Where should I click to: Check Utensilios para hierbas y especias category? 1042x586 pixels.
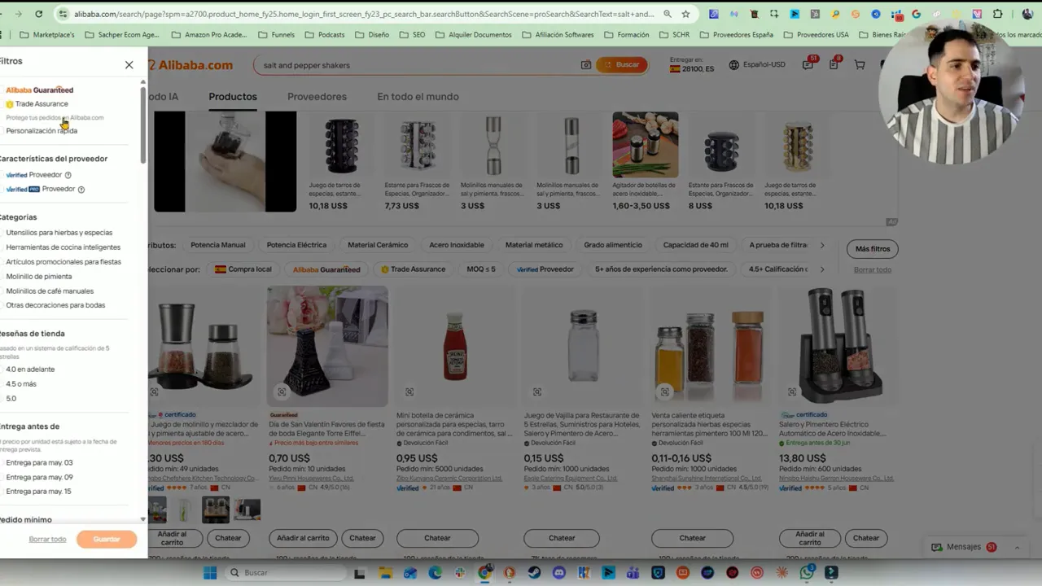[59, 233]
